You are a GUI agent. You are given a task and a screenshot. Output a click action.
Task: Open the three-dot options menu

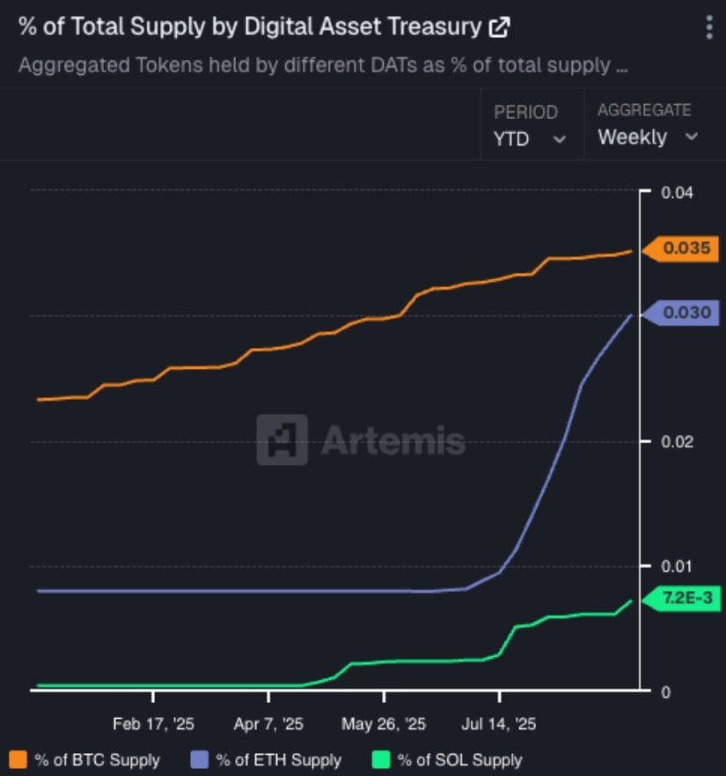click(709, 27)
